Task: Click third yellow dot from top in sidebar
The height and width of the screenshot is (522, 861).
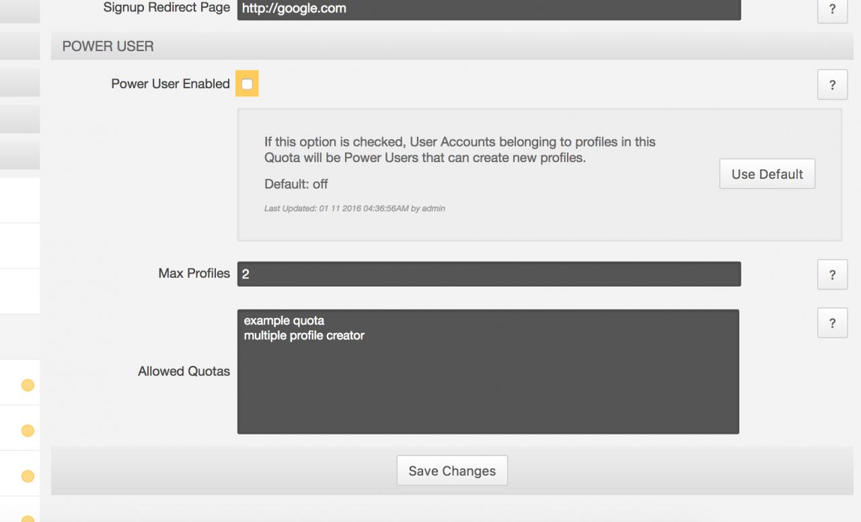Action: coord(28,476)
